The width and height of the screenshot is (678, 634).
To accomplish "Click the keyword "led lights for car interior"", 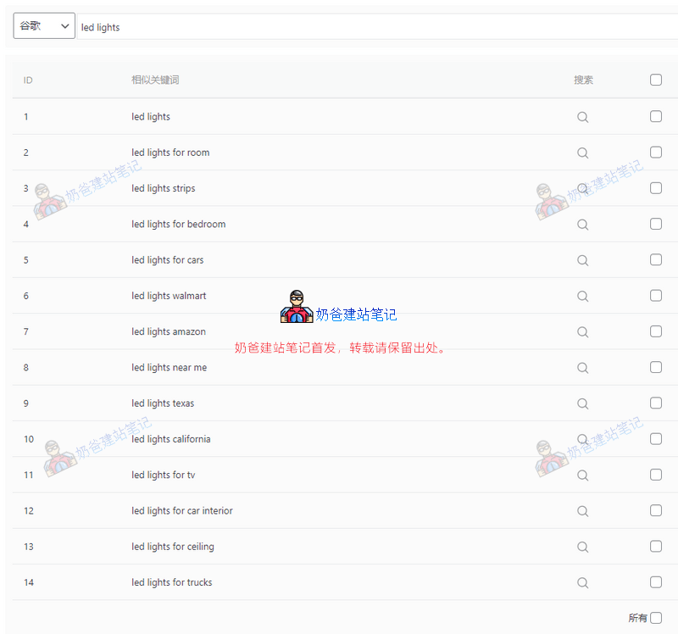I will click(182, 510).
